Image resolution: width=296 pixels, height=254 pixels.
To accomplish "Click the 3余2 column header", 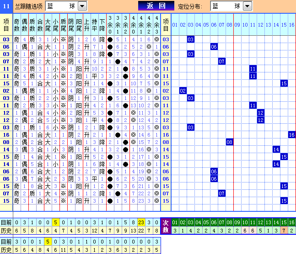I will coord(125,25).
